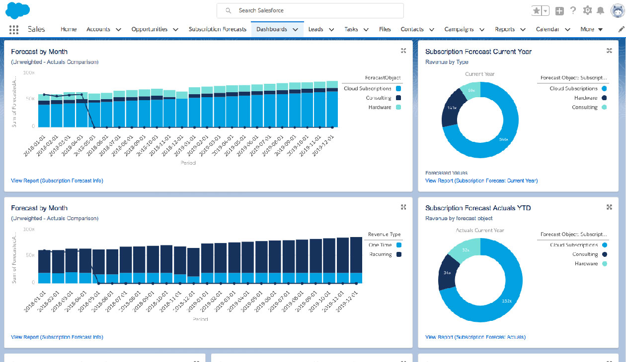Open the Favorites star icon
The image size is (626, 362).
(537, 11)
